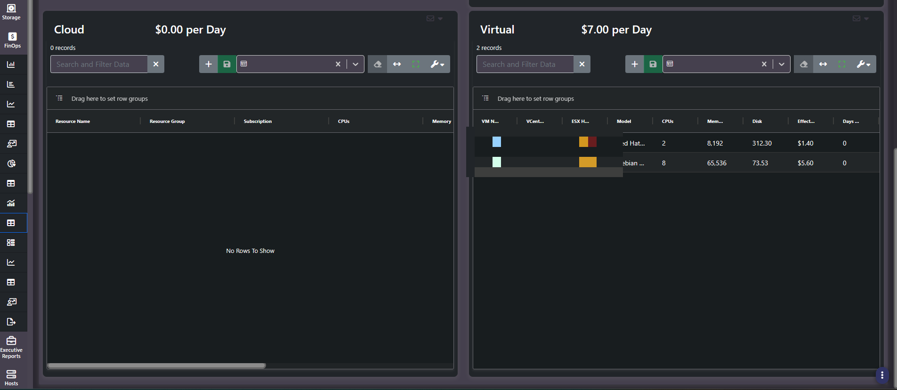
Task: Click the row groups icon in Virtual grid
Action: click(x=485, y=98)
